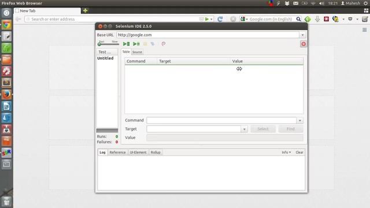
Task: Click the tab groups icon in Firefox
Action: [x=366, y=10]
